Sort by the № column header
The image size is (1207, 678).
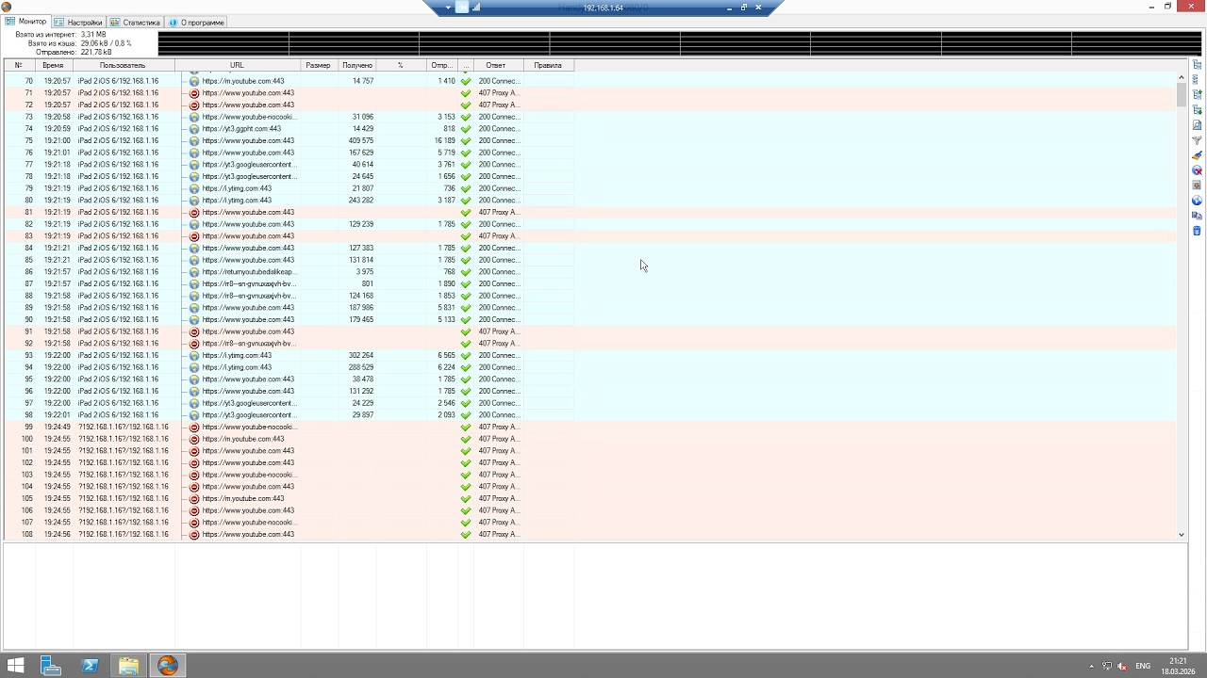(18, 65)
